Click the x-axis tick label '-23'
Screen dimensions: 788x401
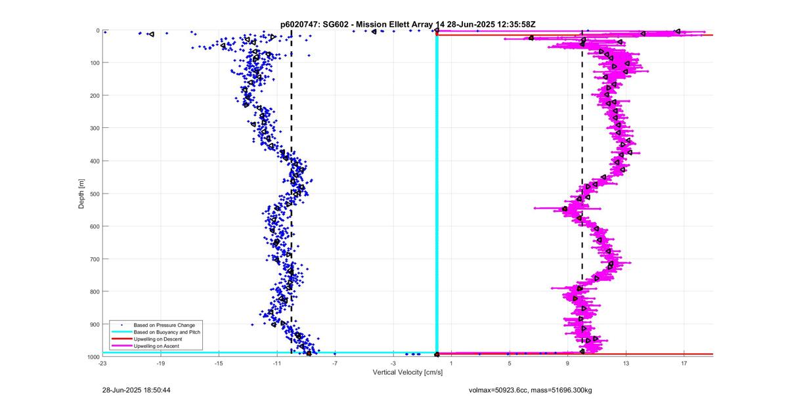(x=102, y=363)
